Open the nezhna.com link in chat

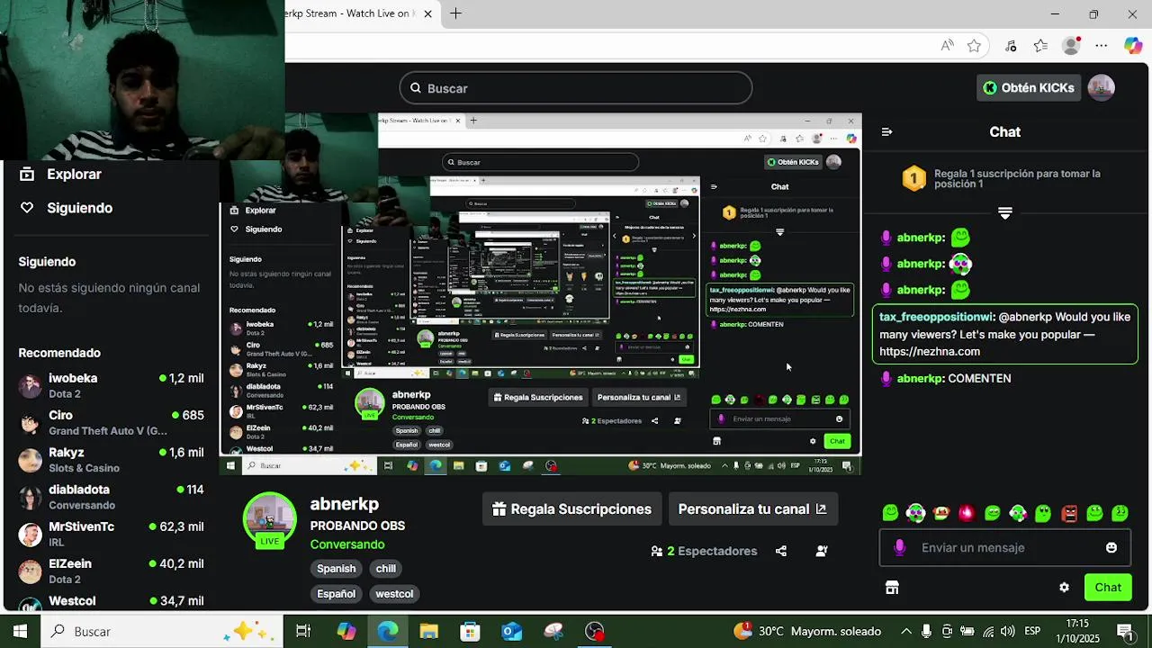[x=930, y=352]
